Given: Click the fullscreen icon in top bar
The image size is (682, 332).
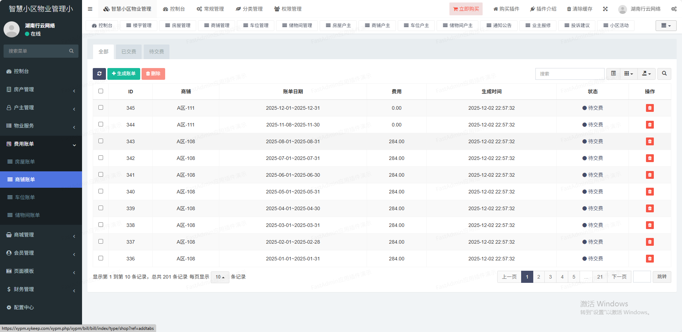Looking at the screenshot, I should (605, 9).
